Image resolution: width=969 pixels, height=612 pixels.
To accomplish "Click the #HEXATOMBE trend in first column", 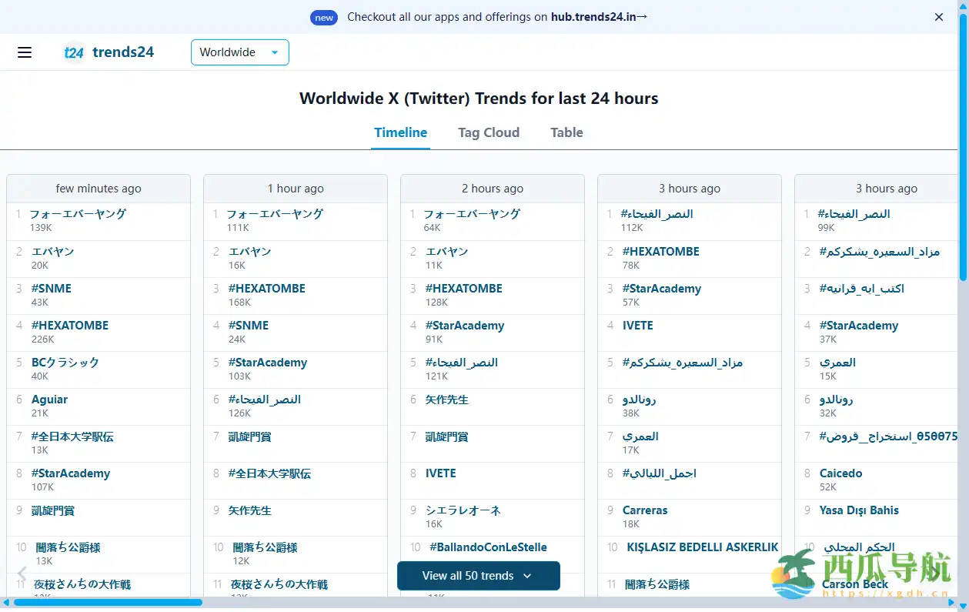I will coord(69,325).
